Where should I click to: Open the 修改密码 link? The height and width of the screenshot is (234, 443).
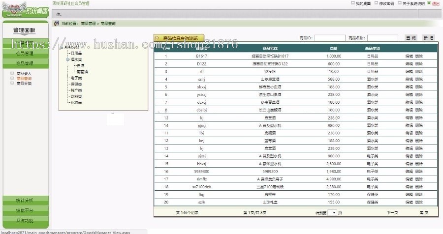386,3
